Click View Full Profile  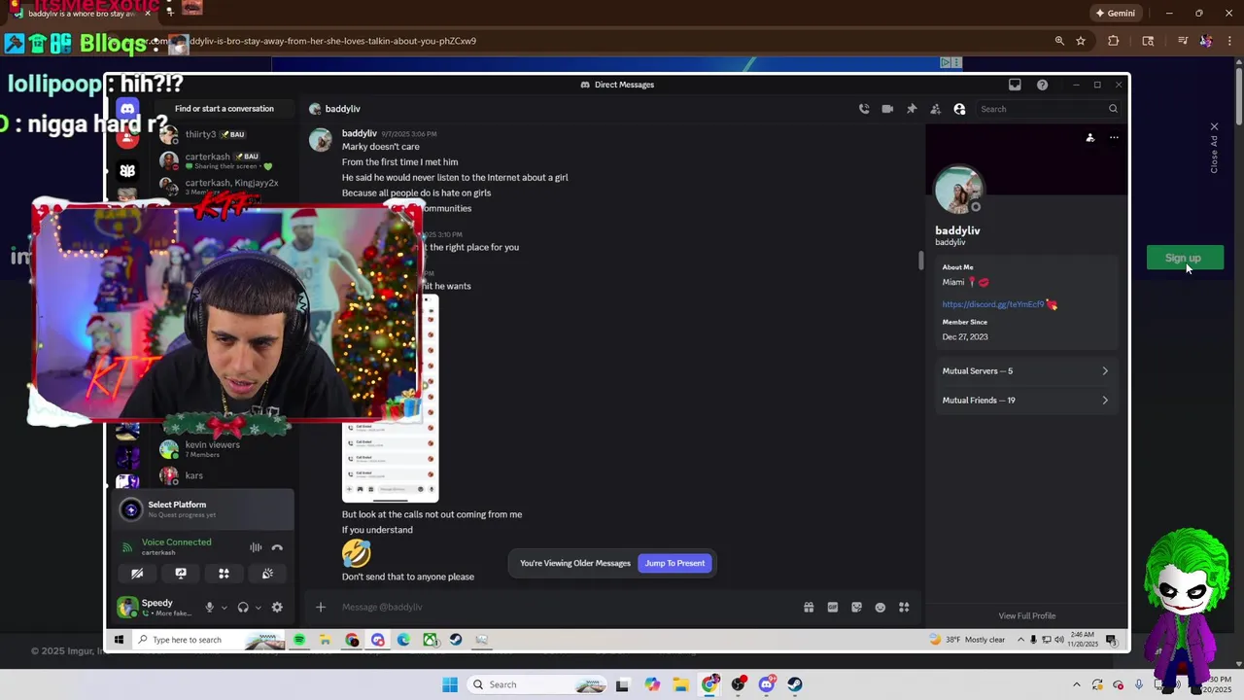click(x=1026, y=615)
